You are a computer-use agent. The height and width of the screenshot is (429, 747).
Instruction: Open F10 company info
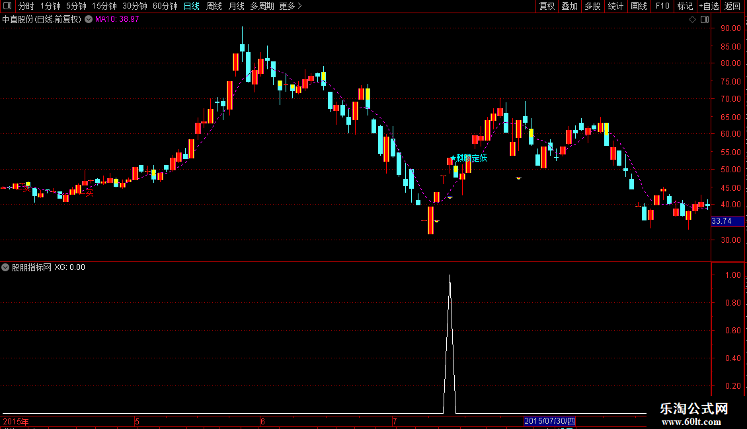(662, 6)
